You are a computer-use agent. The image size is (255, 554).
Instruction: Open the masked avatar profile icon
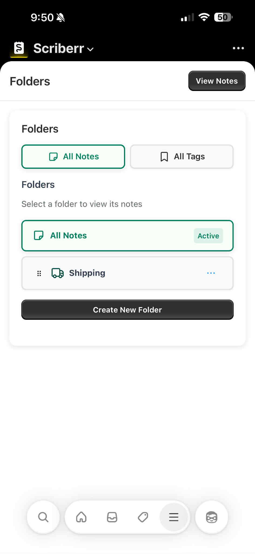pyautogui.click(x=212, y=517)
